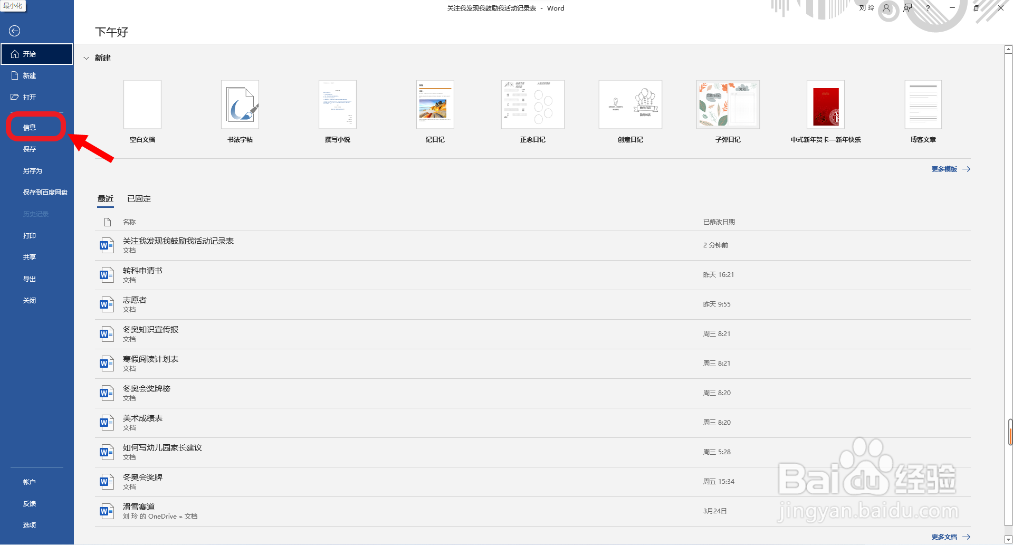Image resolution: width=1013 pixels, height=545 pixels.
Task: Click Word icon beside 冬奥会奖牌榜
Action: point(107,393)
